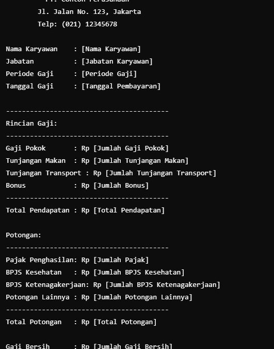Click the Potongan heading line
Screen dimensions: 274x349
(24, 235)
